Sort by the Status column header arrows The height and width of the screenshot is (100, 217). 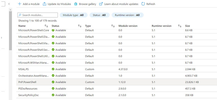pyautogui.click(x=80, y=26)
